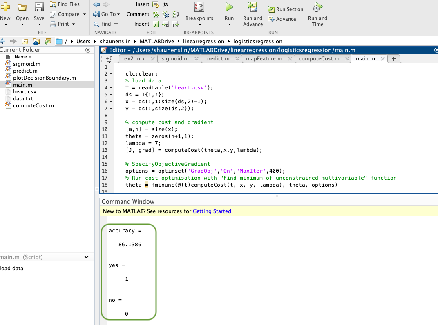This screenshot has height=325, width=438.
Task: Click Run and Time
Action: (x=317, y=14)
